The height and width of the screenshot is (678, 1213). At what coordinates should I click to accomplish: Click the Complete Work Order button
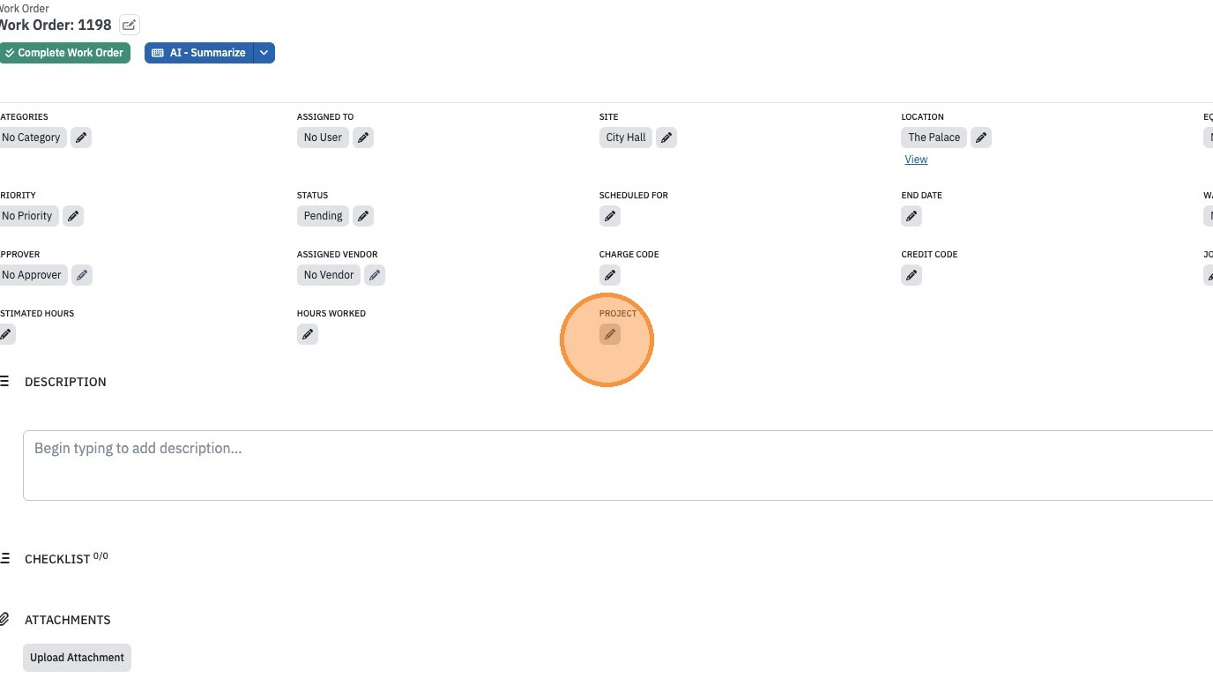(x=64, y=53)
